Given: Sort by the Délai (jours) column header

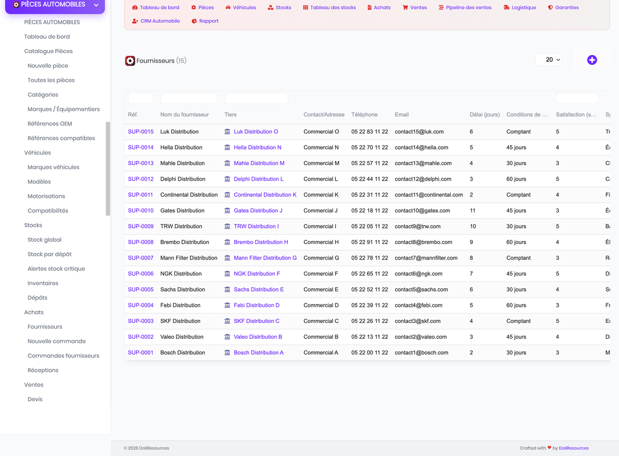Looking at the screenshot, I should (484, 115).
